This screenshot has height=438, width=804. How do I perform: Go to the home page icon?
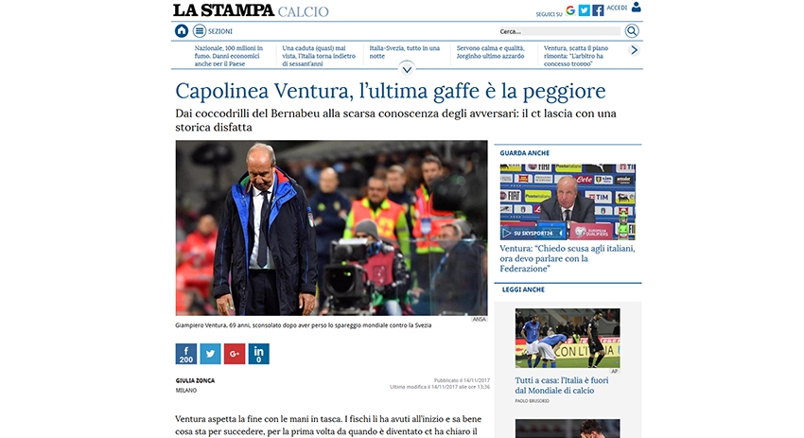182,31
